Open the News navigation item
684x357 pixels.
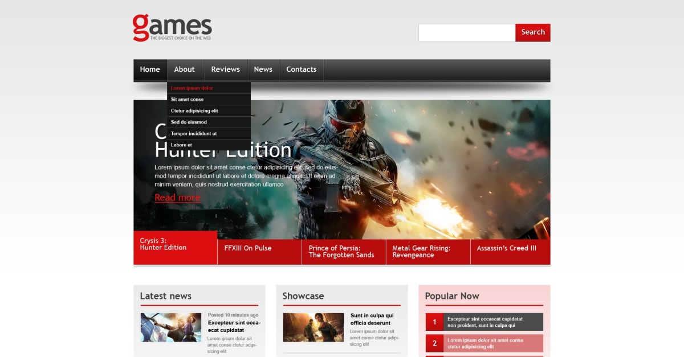coord(263,69)
